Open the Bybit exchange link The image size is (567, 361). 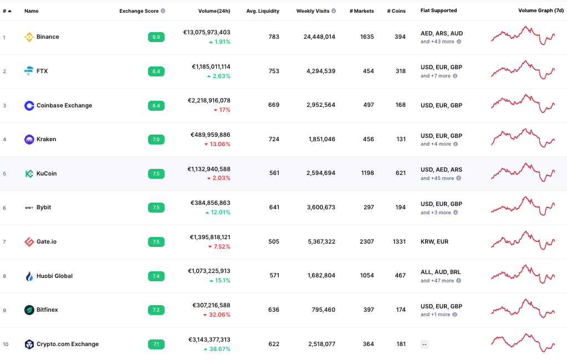tap(44, 208)
